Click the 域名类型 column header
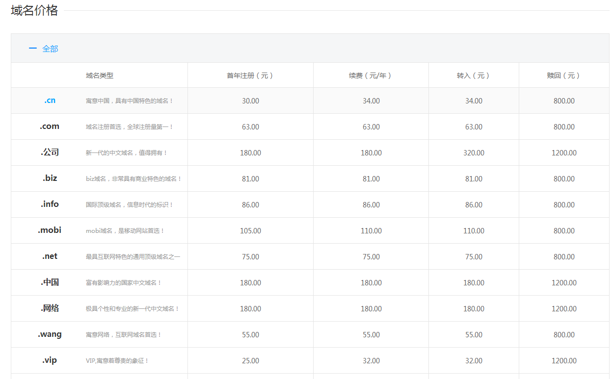This screenshot has height=379, width=612. click(100, 76)
